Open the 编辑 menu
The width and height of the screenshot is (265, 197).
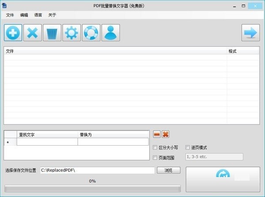(24, 15)
